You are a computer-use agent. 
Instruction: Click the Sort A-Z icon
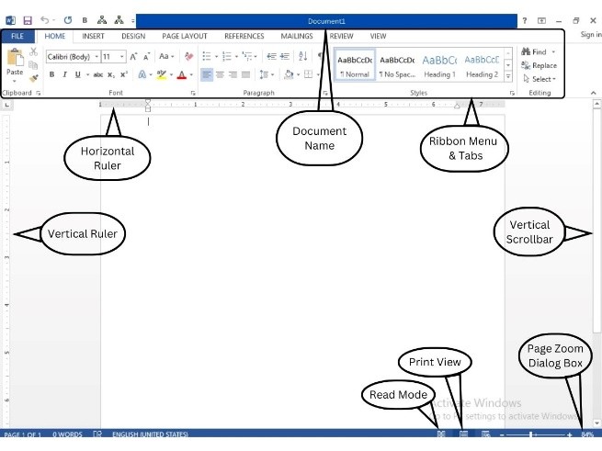[302, 56]
